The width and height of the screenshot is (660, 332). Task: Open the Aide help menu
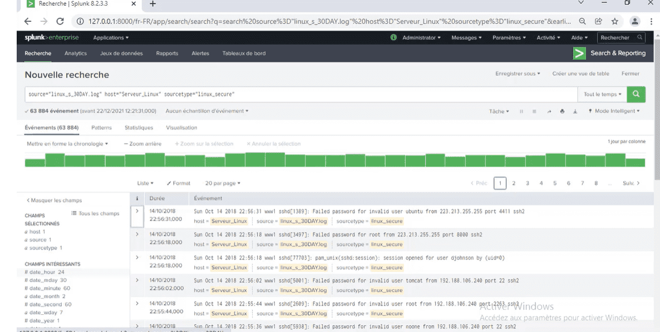tap(579, 37)
